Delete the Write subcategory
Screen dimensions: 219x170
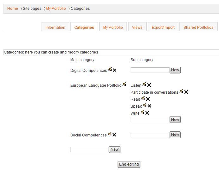coord(147,113)
